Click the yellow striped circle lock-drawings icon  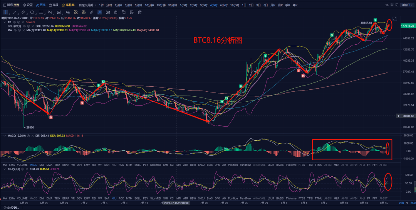(x=84, y=12)
